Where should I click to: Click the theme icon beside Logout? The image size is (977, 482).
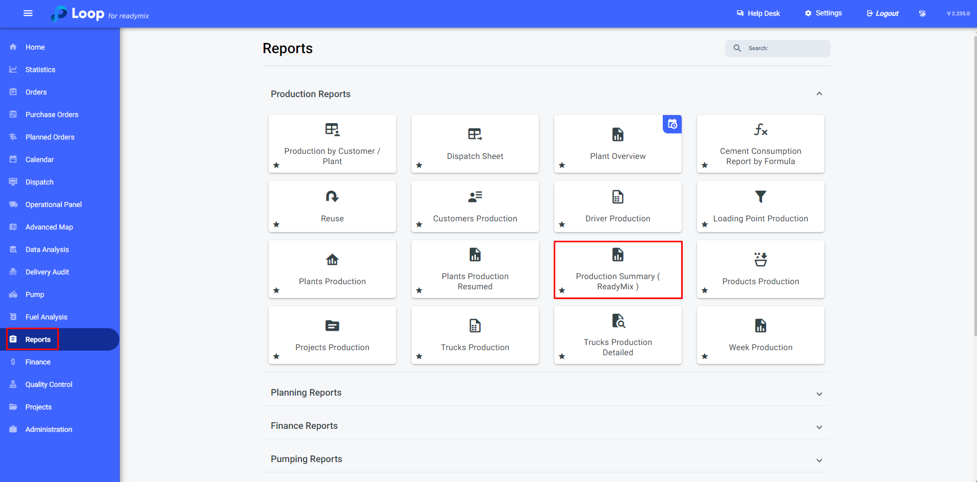(922, 13)
